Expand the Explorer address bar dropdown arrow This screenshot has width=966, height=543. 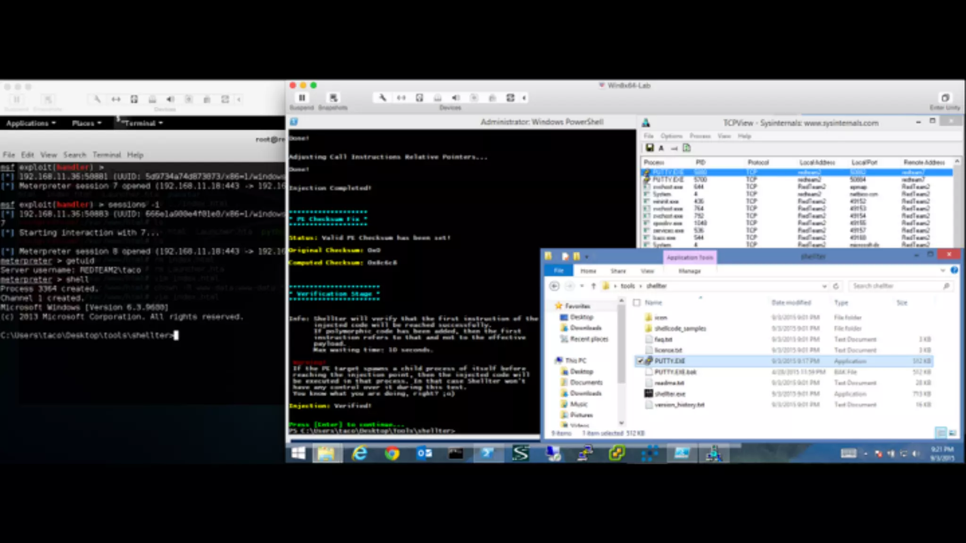coord(824,286)
